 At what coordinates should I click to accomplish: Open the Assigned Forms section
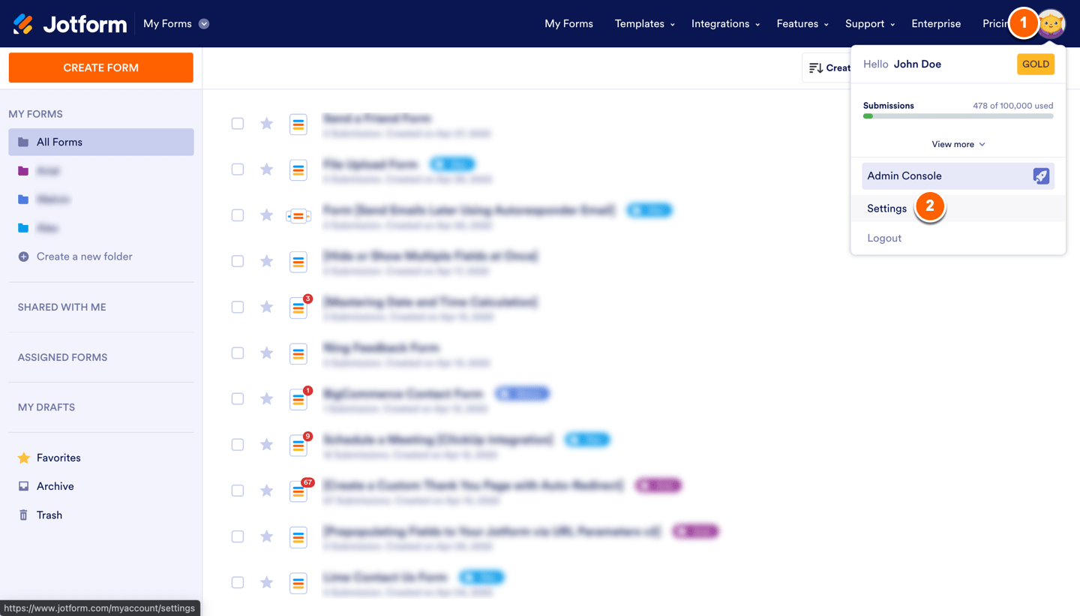click(63, 357)
